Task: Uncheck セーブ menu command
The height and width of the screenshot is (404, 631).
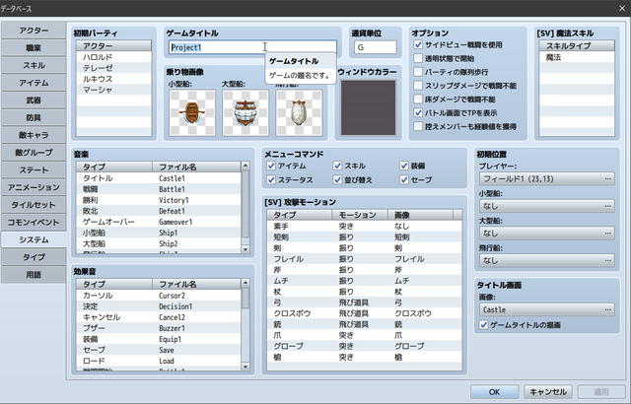Action: 404,179
